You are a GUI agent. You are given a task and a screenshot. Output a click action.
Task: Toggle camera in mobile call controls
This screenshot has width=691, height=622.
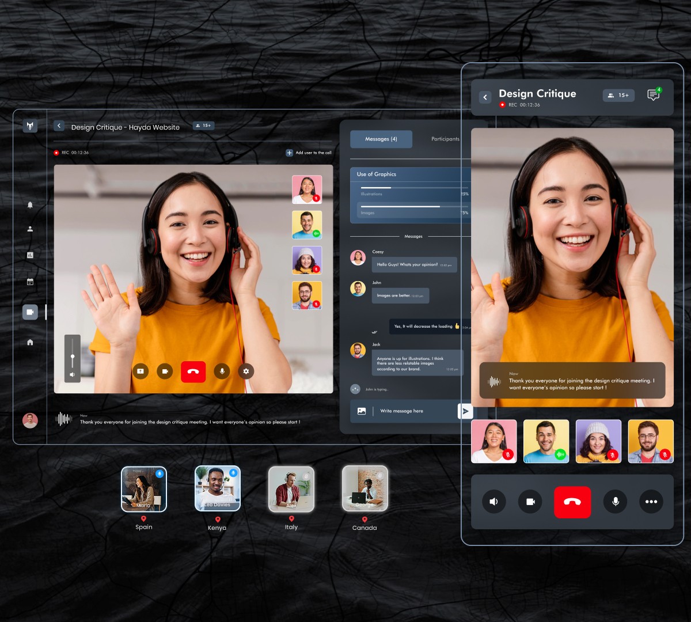[x=530, y=502]
